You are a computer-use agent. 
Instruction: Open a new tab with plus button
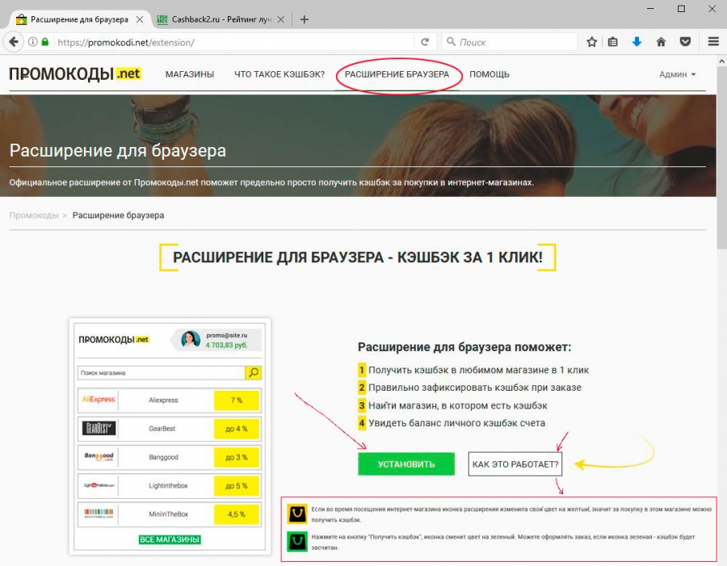[305, 19]
